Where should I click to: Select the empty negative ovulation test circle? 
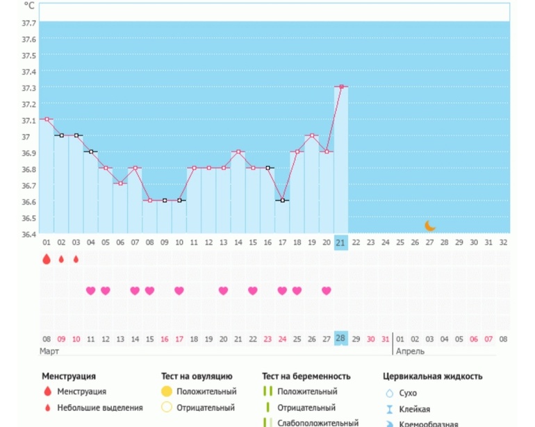click(x=167, y=408)
